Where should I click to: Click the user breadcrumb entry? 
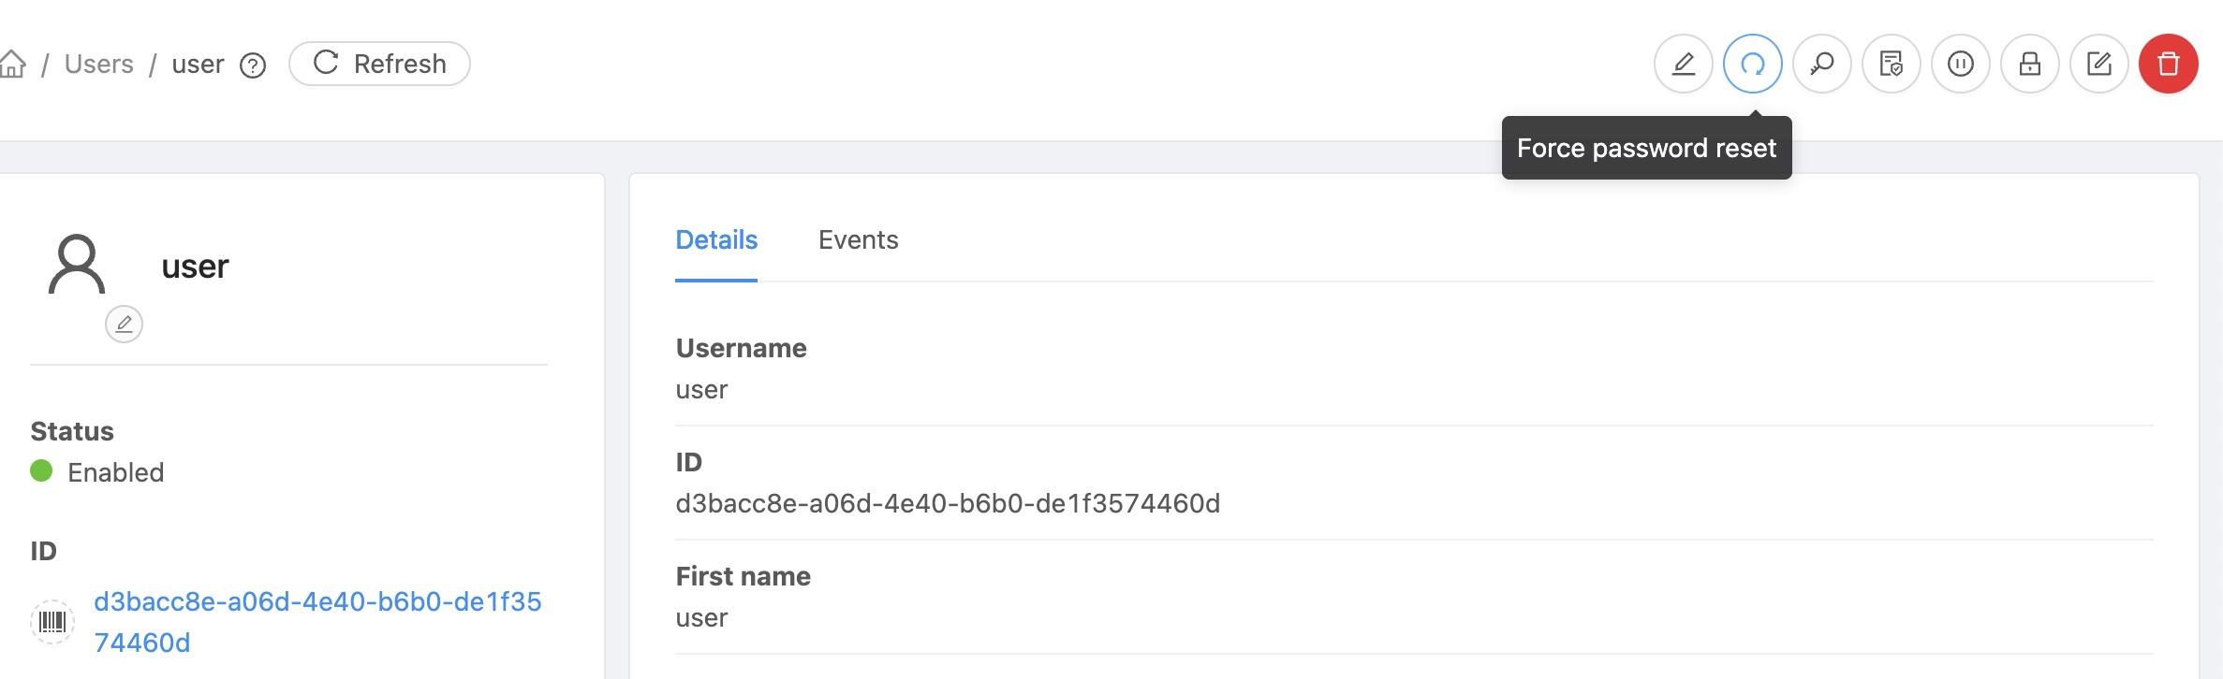(198, 64)
